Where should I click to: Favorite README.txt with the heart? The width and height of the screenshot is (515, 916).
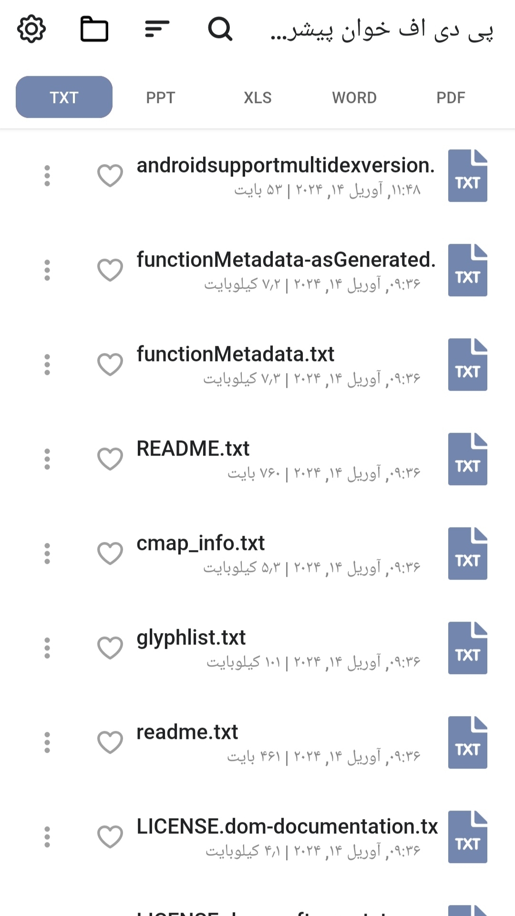pyautogui.click(x=110, y=459)
